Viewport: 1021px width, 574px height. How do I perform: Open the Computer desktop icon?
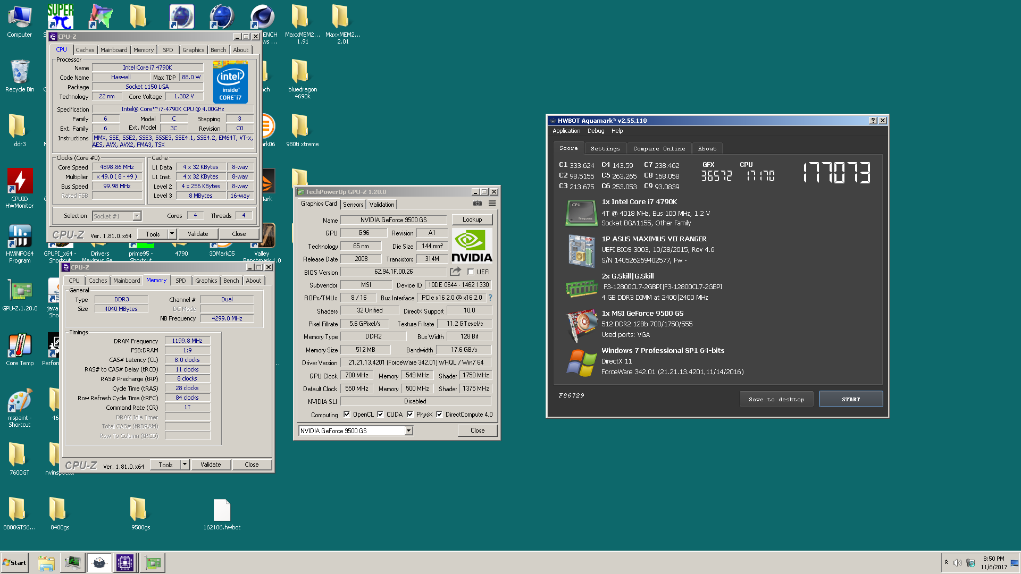coord(20,21)
